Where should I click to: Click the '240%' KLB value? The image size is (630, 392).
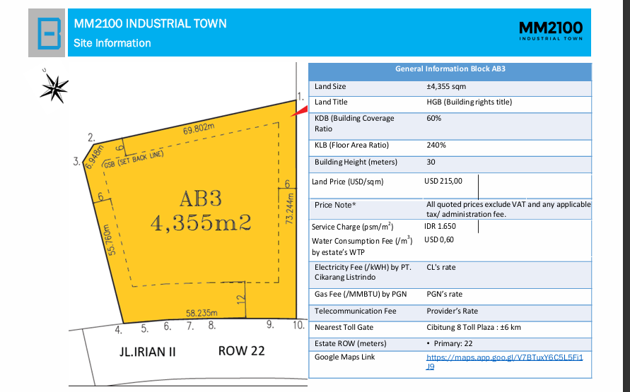coord(436,145)
